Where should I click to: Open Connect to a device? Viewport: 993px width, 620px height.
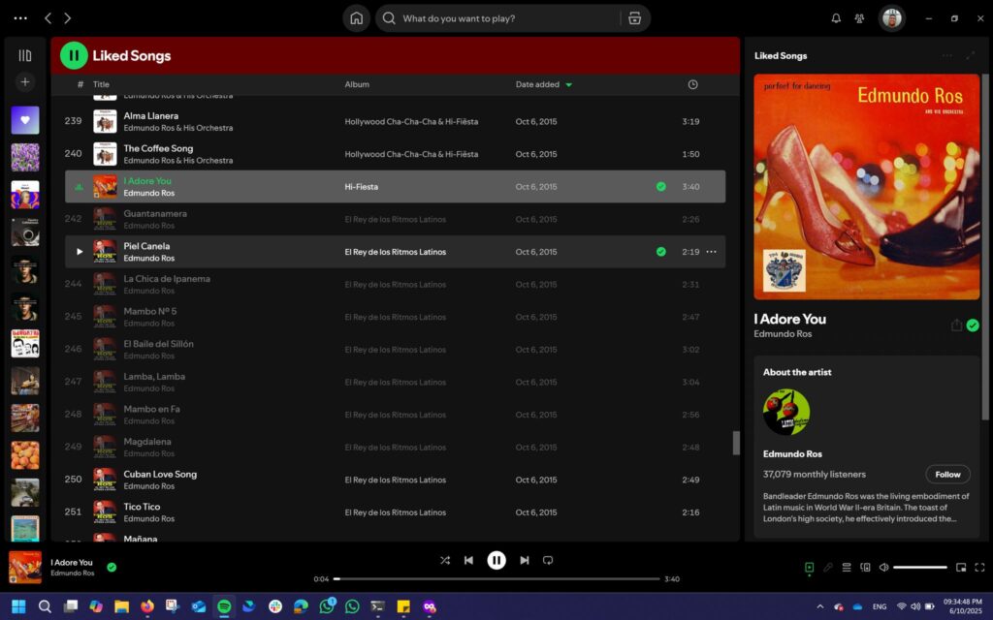(865, 567)
